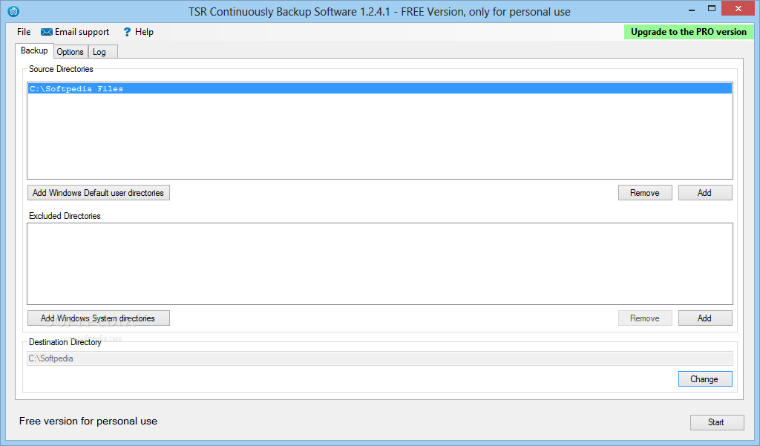Click inside the Excluded Directories list
This screenshot has height=446, width=760.
coord(379,263)
